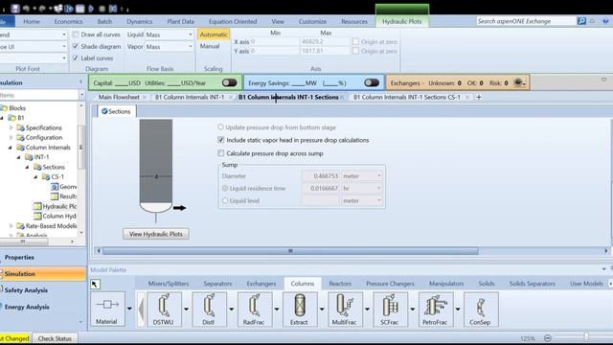Image resolution: width=613 pixels, height=345 pixels.
Task: Select the SCFrac column model icon
Action: (x=390, y=309)
